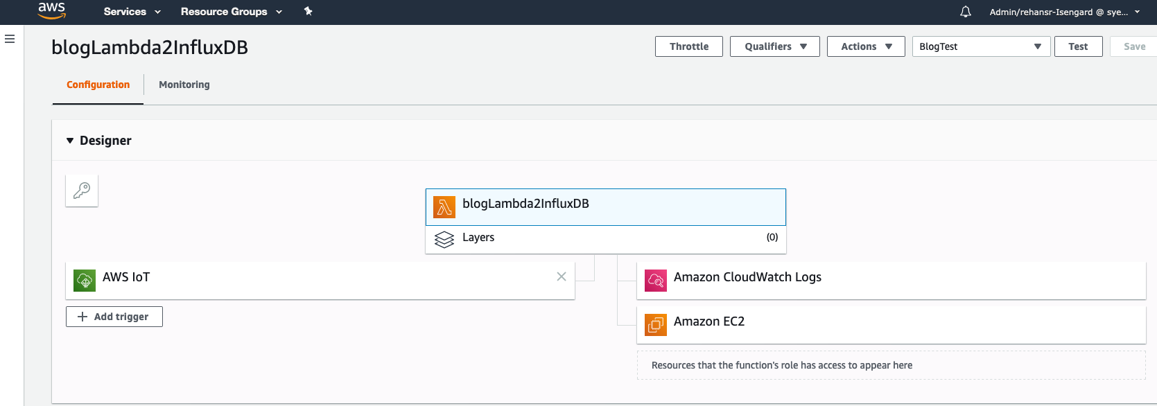Screen dimensions: 1157x406
Task: Click the pin shortcuts star icon
Action: pyautogui.click(x=308, y=11)
